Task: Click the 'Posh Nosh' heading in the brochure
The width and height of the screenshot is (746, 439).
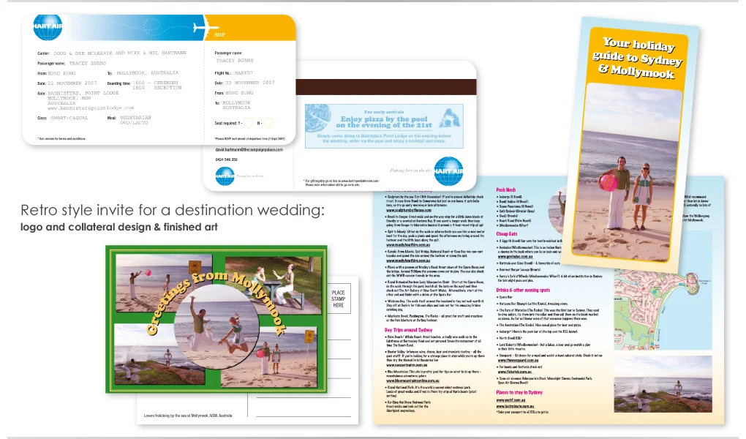Action: click(505, 190)
